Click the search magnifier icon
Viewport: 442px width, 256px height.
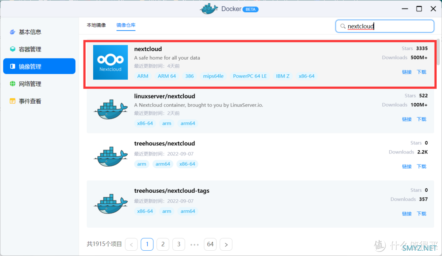coord(343,26)
